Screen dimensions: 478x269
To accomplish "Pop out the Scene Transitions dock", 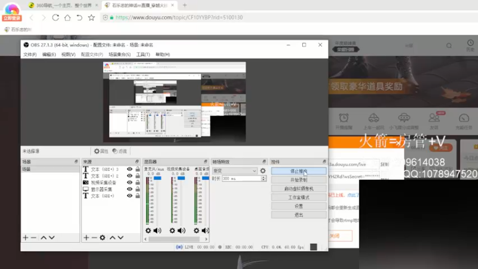I will tap(264, 161).
